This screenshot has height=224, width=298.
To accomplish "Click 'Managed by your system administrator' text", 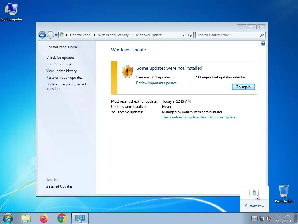I will (192, 112).
